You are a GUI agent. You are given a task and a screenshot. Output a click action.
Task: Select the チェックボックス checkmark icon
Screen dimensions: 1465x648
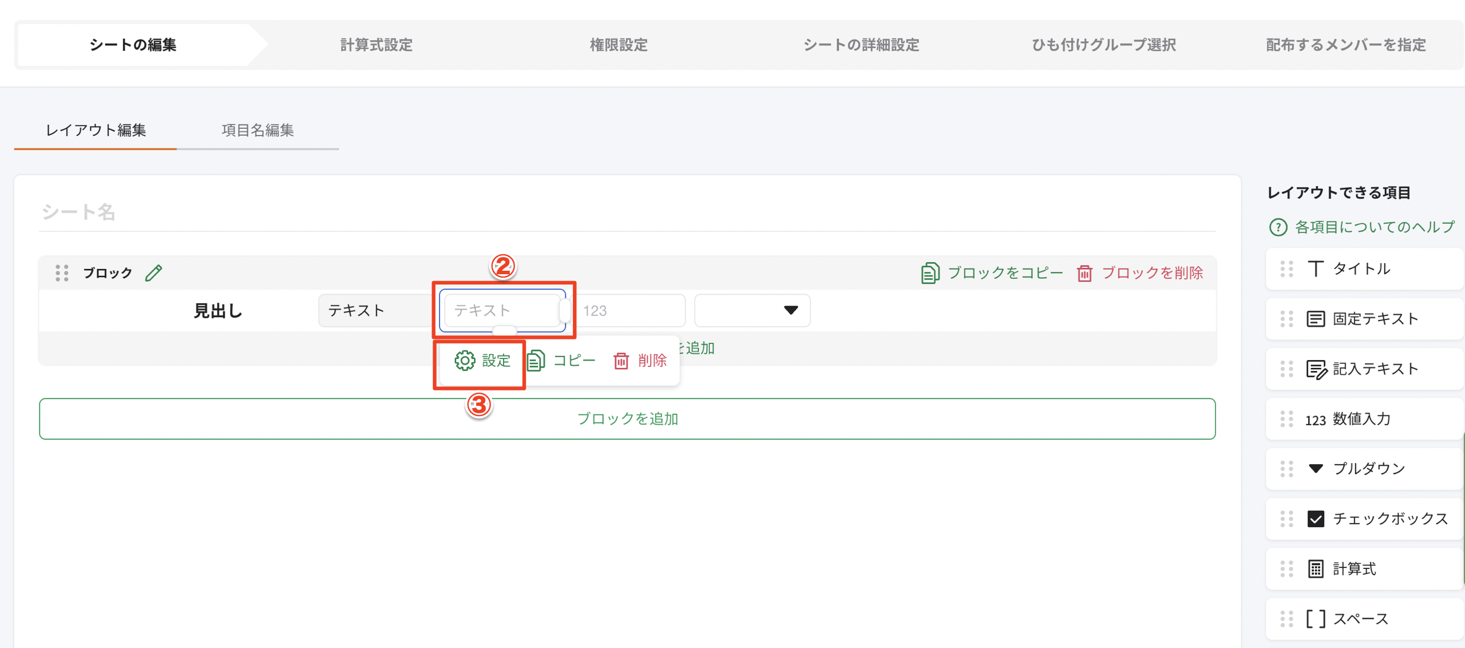tap(1316, 519)
